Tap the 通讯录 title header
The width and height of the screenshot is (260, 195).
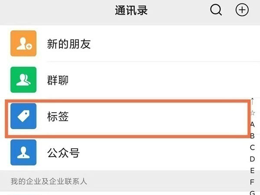pos(131,10)
